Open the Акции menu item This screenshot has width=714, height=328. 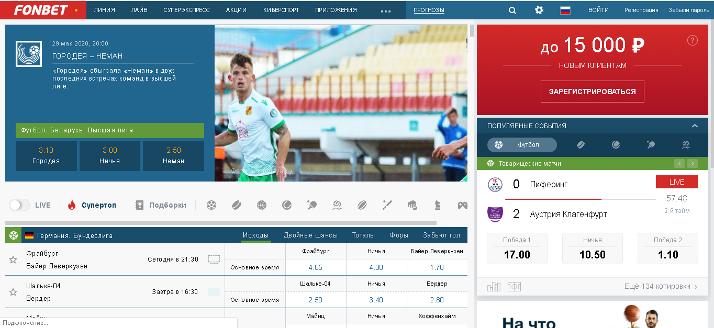(x=236, y=10)
